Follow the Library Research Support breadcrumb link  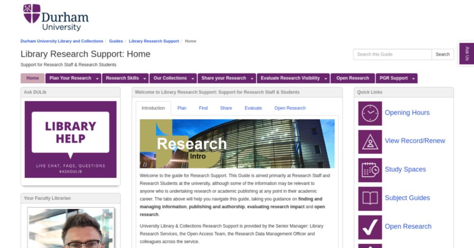154,41
